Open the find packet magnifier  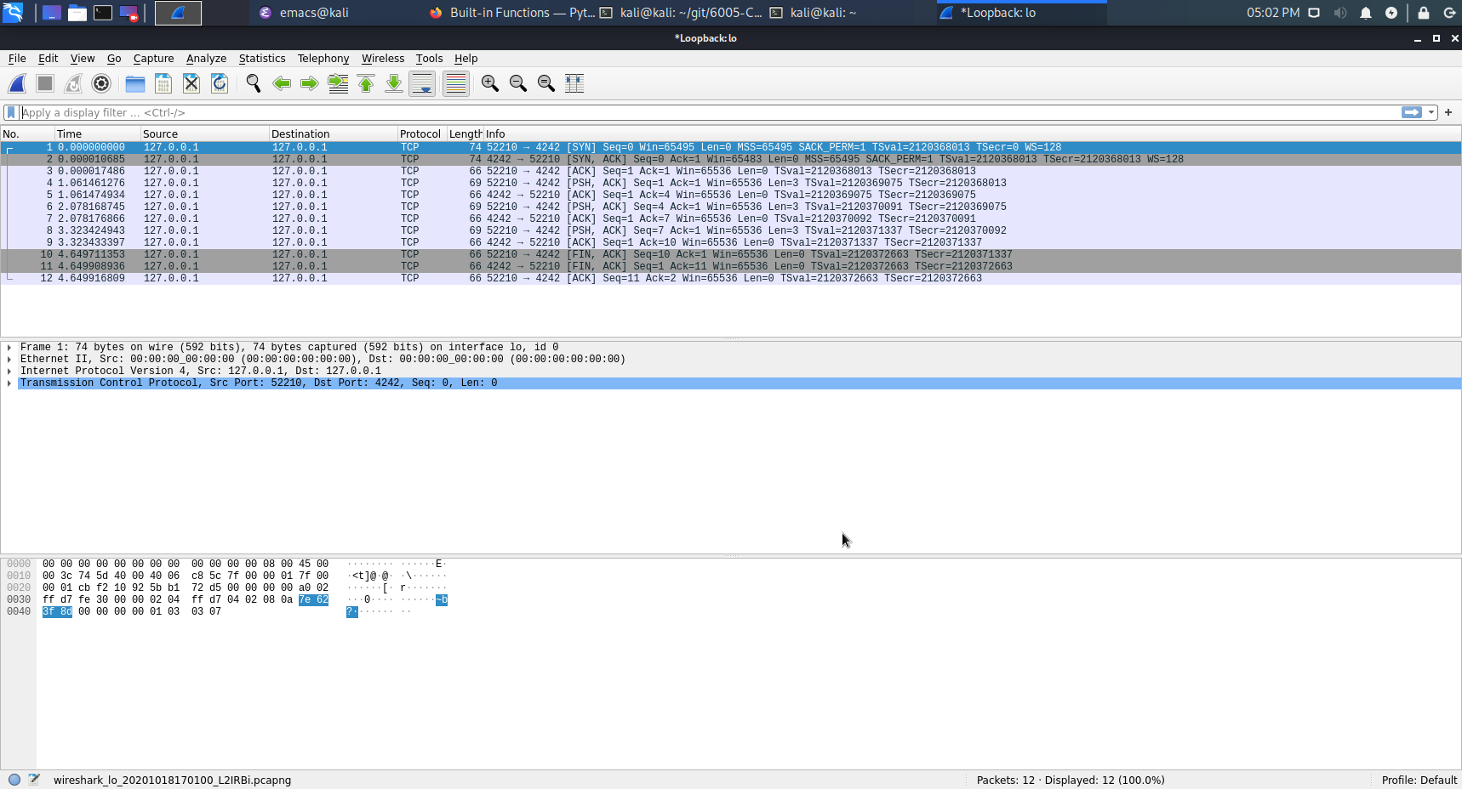pos(253,83)
